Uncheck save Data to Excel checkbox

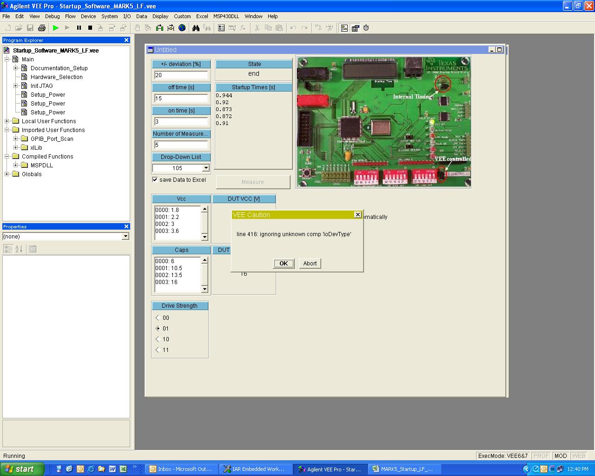click(155, 179)
